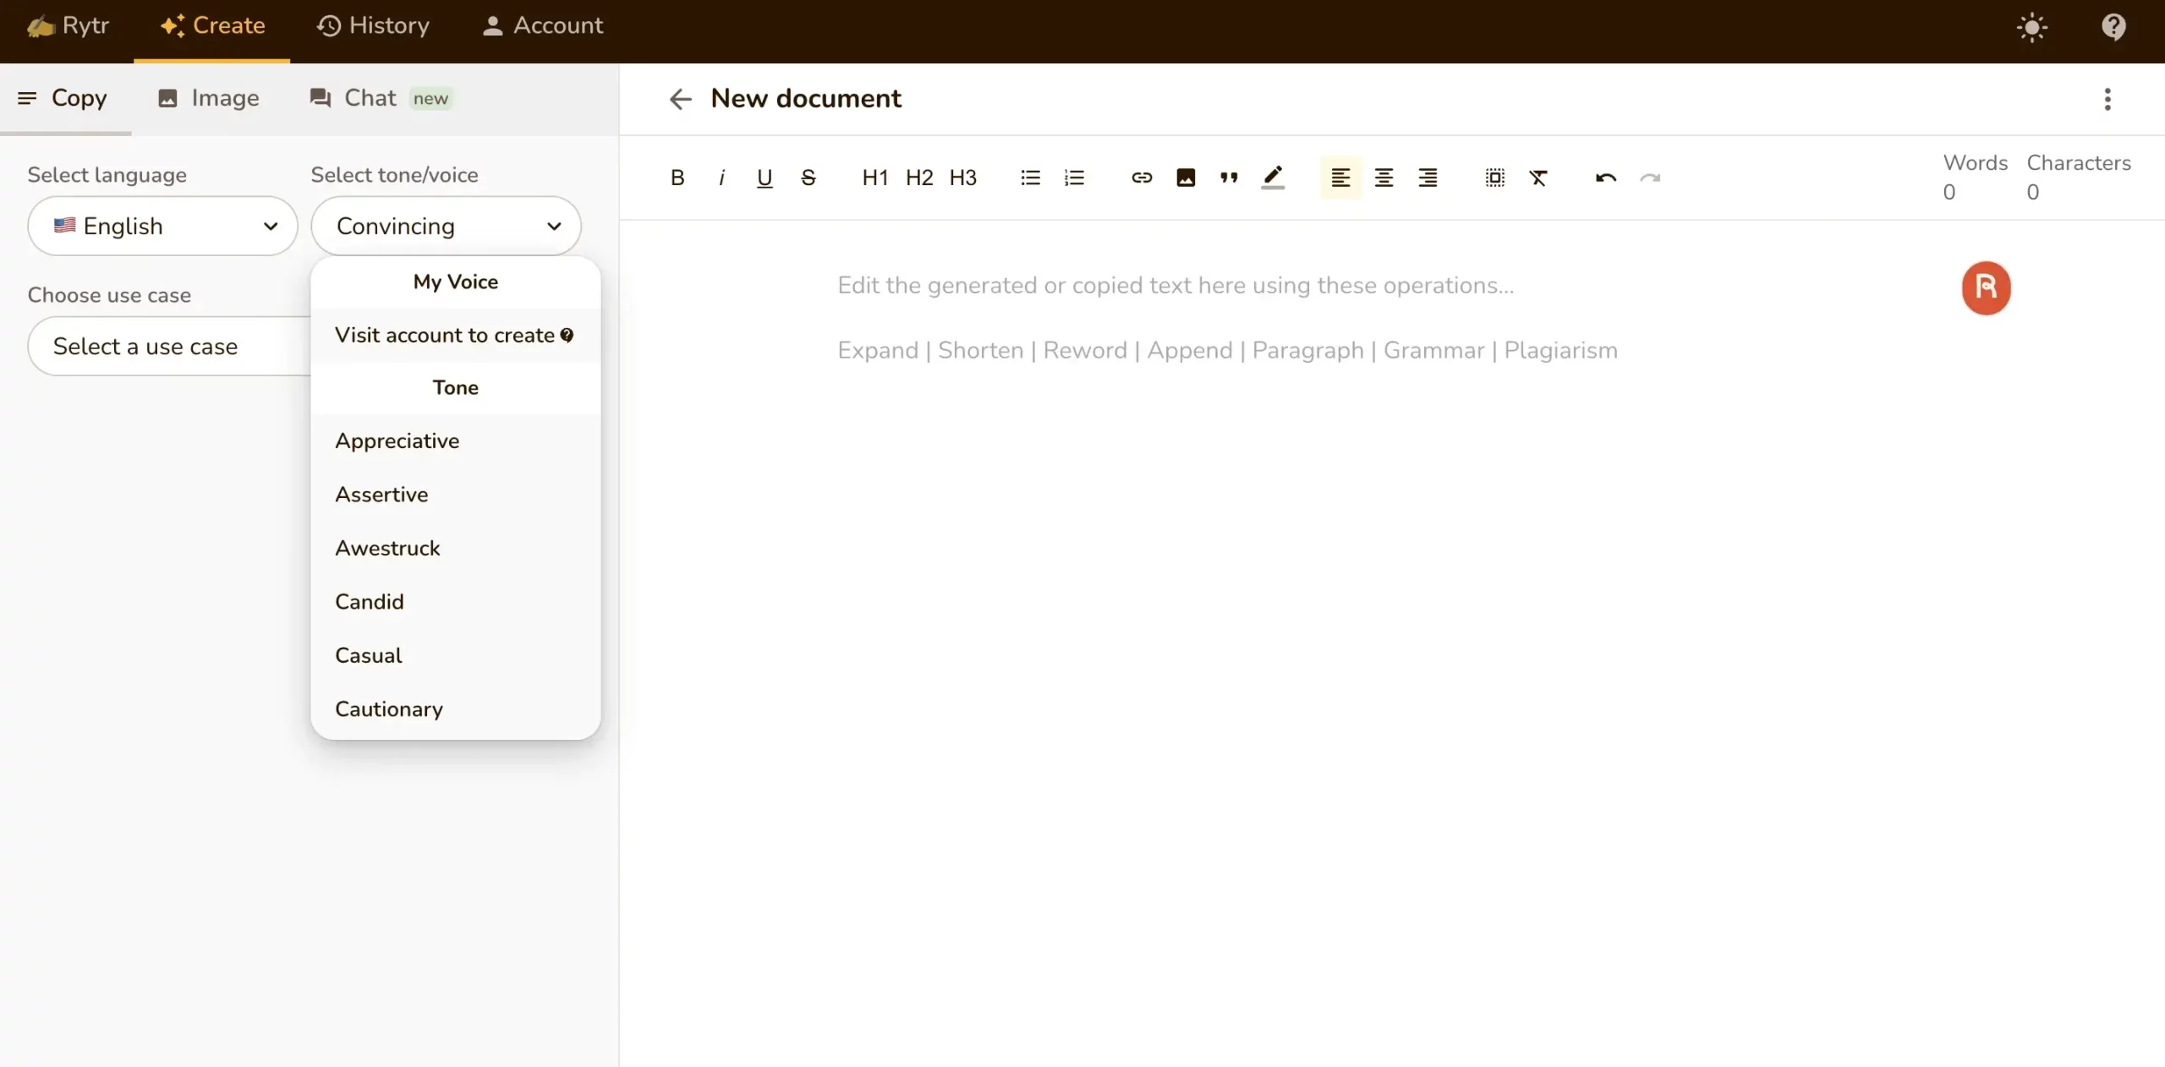Open the text highlight color tool
This screenshot has width=2165, height=1067.
(x=1273, y=178)
